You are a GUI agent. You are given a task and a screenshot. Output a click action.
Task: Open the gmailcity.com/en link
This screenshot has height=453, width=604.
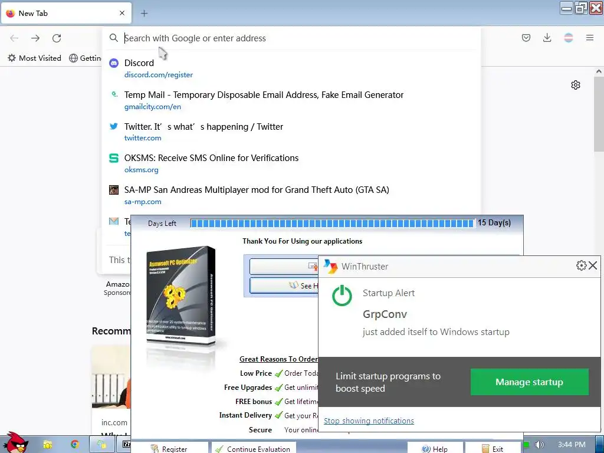pos(153,107)
